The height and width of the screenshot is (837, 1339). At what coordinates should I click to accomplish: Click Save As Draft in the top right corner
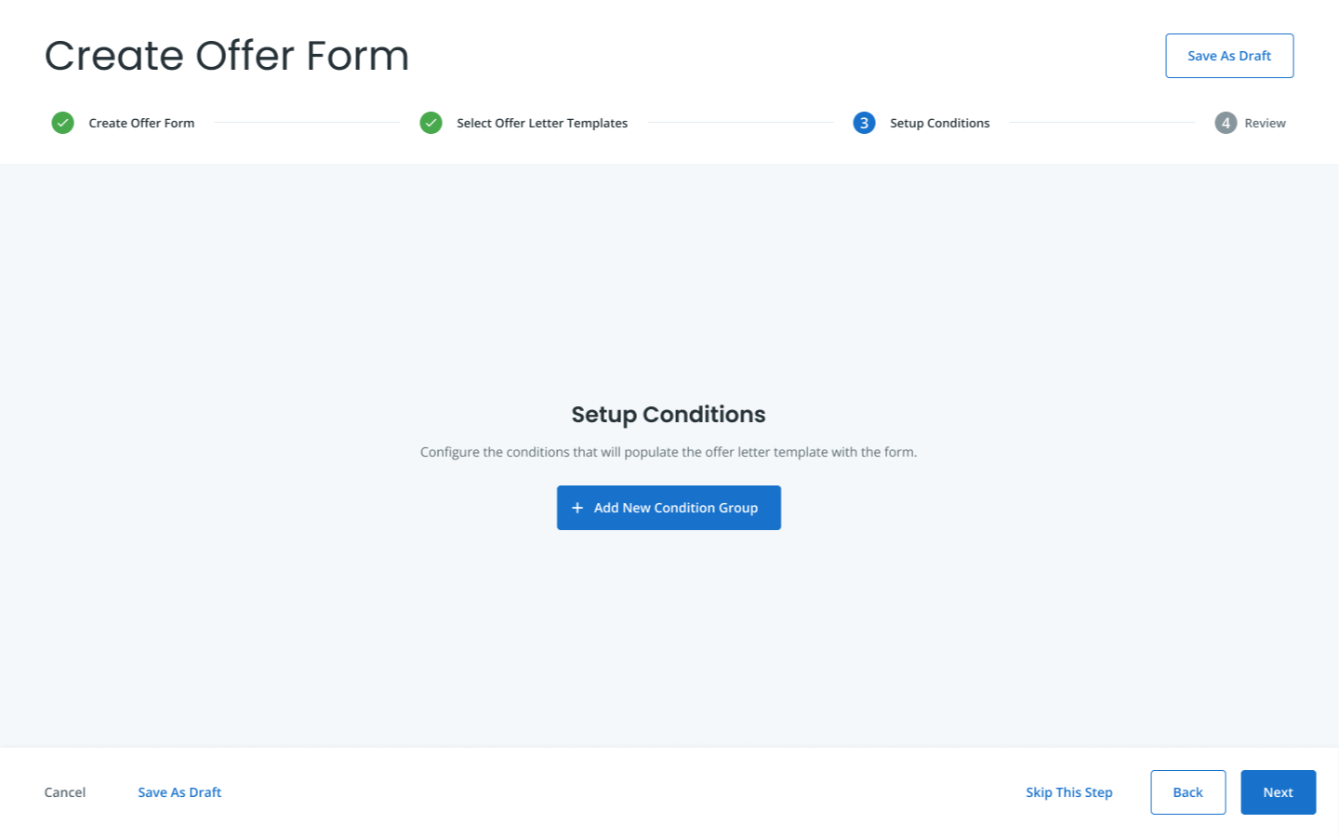1229,55
